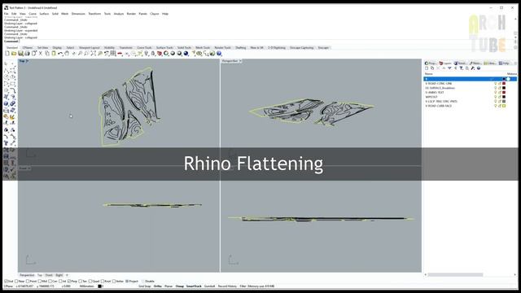Image resolution: width=521 pixels, height=293 pixels.
Task: Open the Front viewport title dropdown arrow
Action: (29, 168)
